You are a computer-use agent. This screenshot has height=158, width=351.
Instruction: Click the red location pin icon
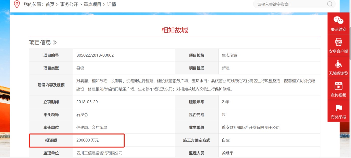[x=17, y=4]
